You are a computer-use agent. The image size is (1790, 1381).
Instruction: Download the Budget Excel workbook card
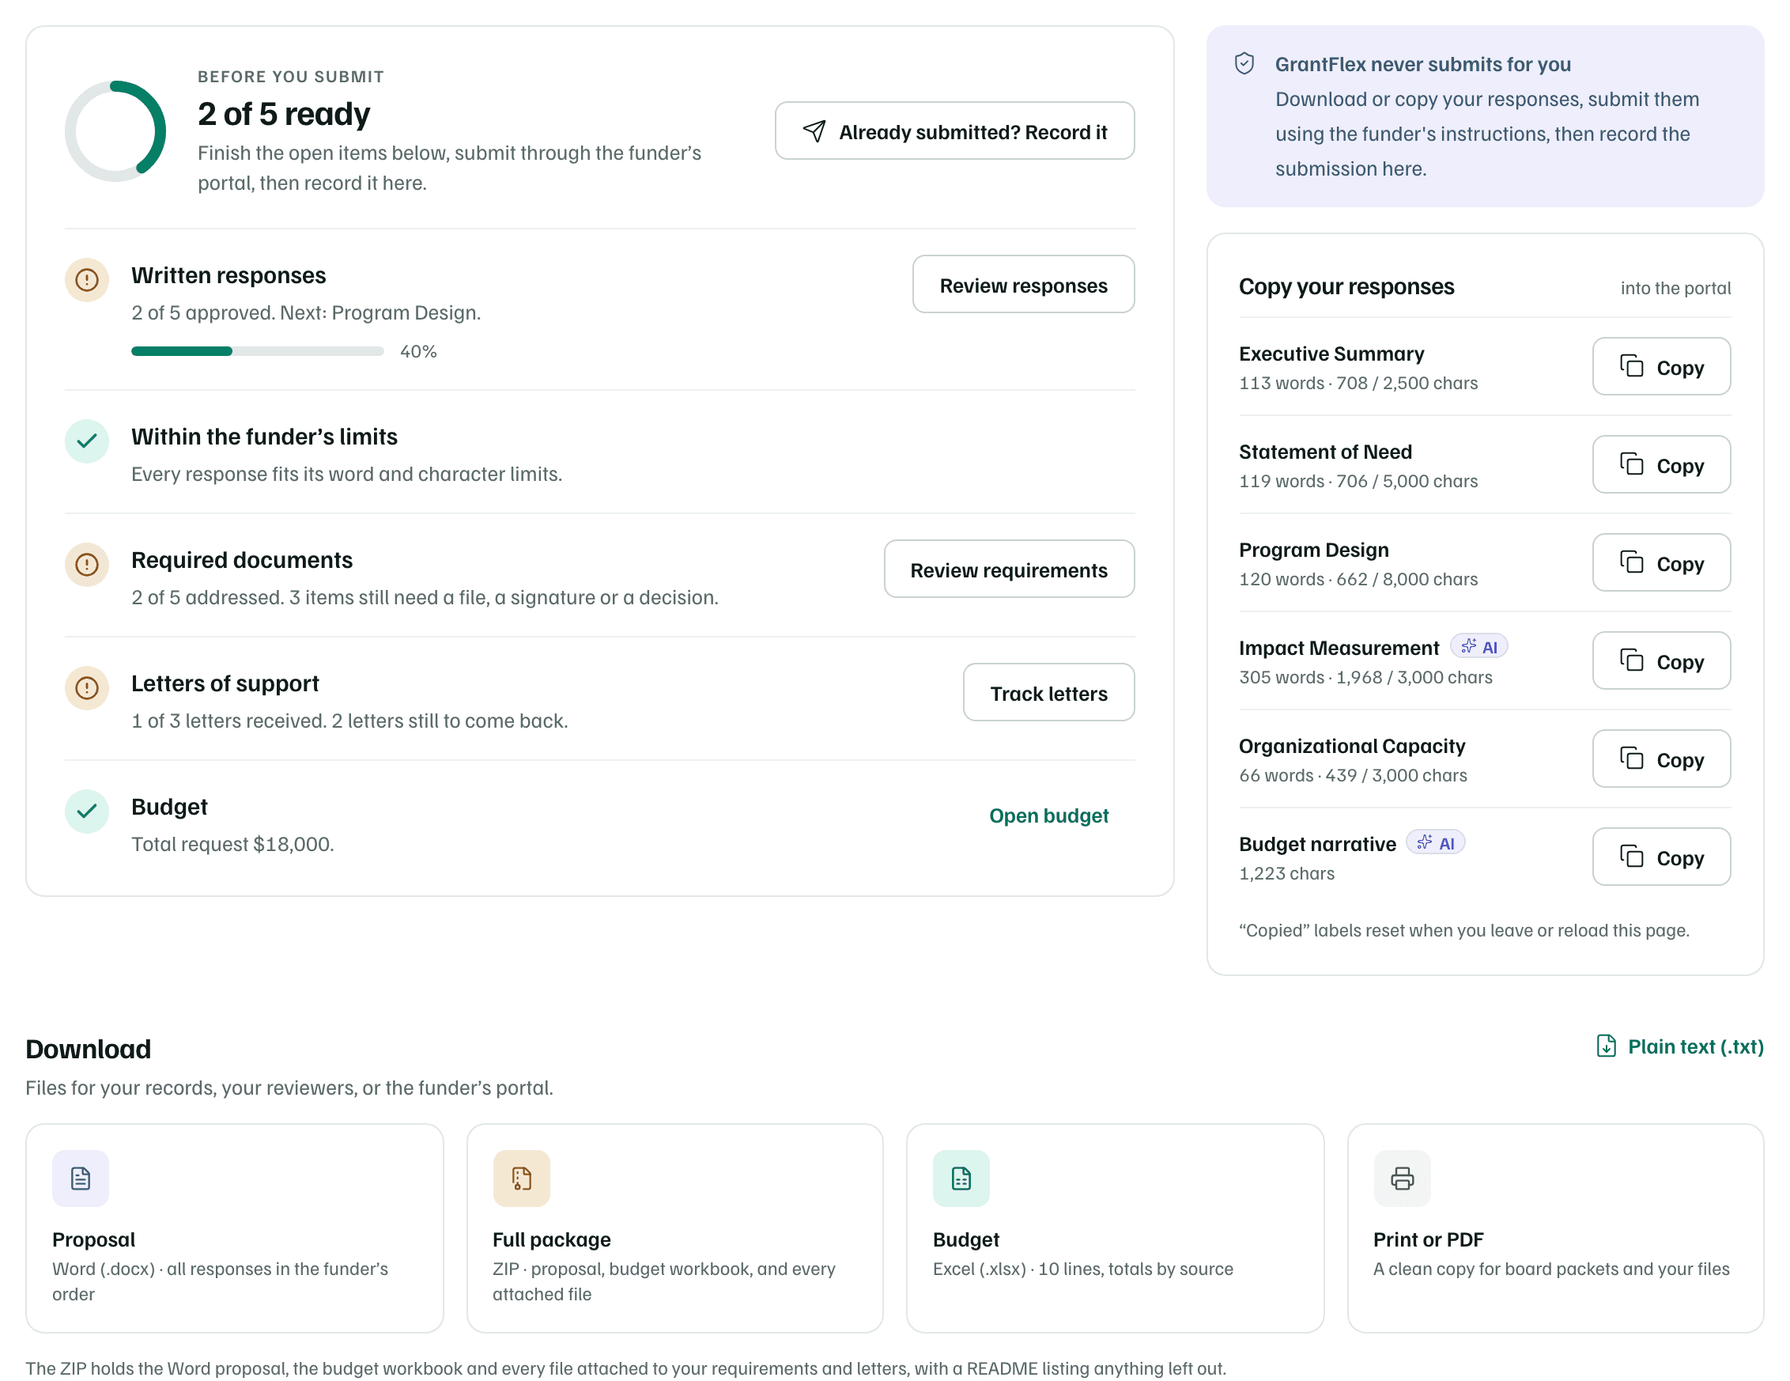tap(1116, 1228)
